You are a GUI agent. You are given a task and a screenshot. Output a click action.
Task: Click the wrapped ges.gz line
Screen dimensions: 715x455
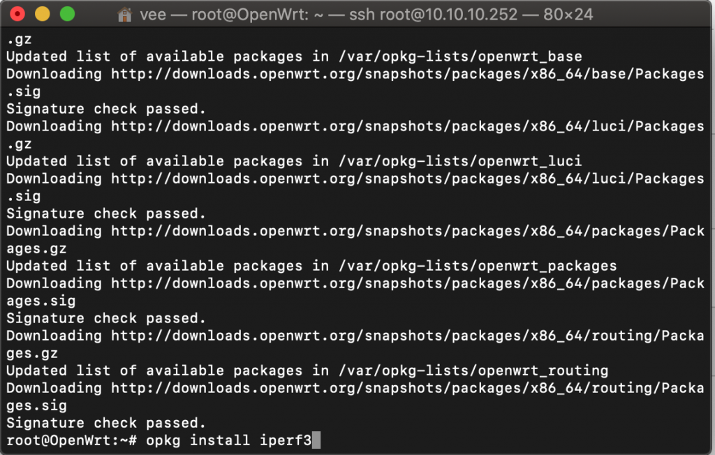tap(32, 354)
